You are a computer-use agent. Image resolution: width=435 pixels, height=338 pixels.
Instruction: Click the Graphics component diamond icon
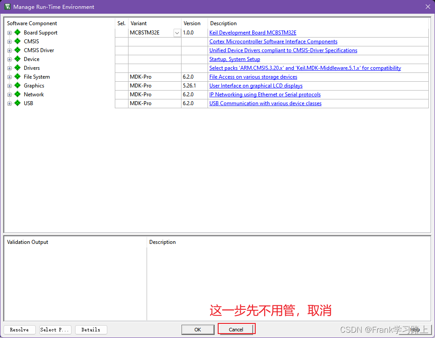click(x=18, y=85)
